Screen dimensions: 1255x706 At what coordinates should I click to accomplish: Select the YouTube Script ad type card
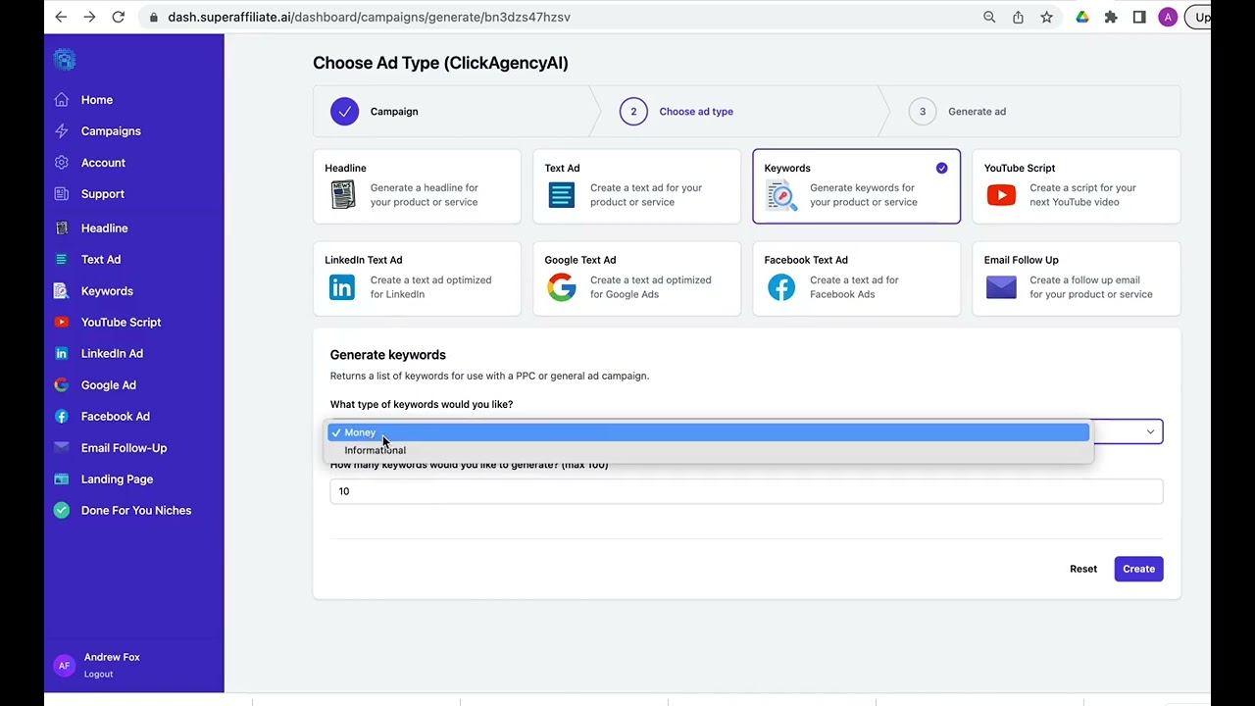tap(1076, 186)
